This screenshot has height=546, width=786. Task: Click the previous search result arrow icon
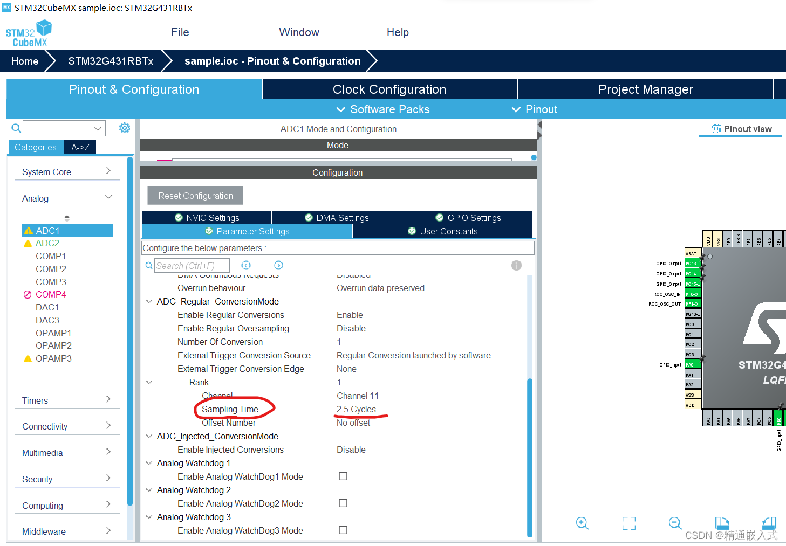tap(246, 265)
